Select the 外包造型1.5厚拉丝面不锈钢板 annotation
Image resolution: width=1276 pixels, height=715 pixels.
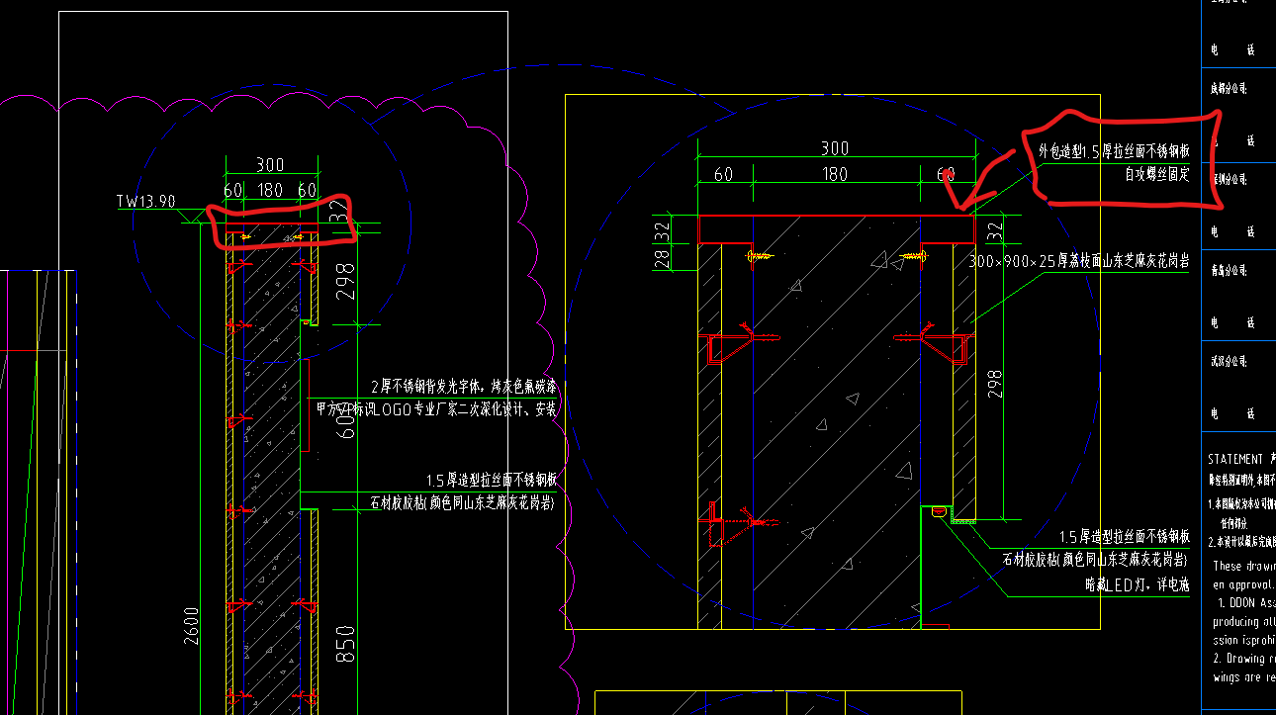1113,152
